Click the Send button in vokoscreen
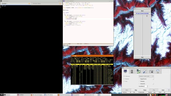171x96 pixels. pyautogui.click(x=163, y=90)
